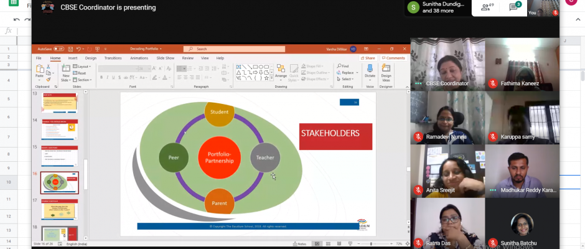Click the PowerPoint Search box
Screen dimensions: 585x249
(x=234, y=49)
